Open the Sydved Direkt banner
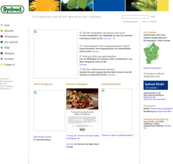173x164 pixels. [x=156, y=85]
